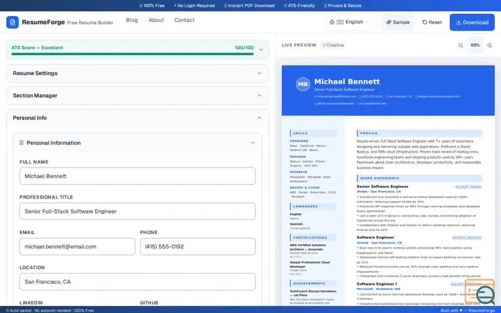Click the 'LIVE PREVIEW' label
The image size is (501, 313).
point(299,45)
